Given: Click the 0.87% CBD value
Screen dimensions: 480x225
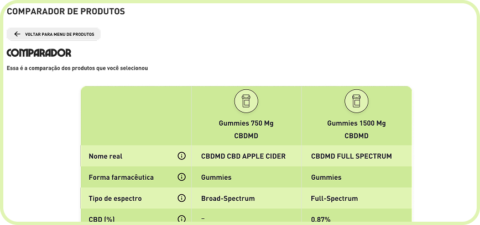Looking at the screenshot, I should pyautogui.click(x=321, y=219).
